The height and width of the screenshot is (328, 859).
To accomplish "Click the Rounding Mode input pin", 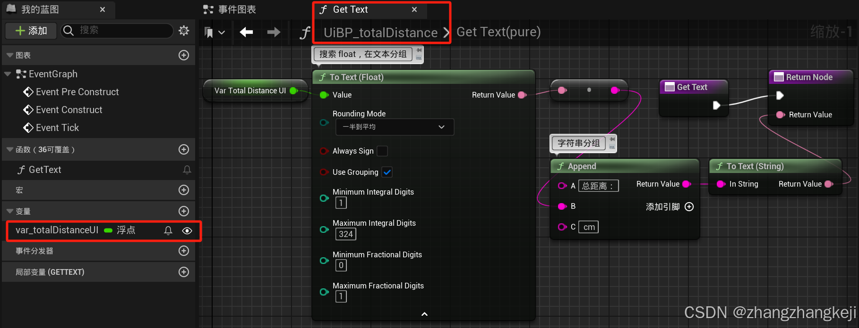I will [x=324, y=123].
